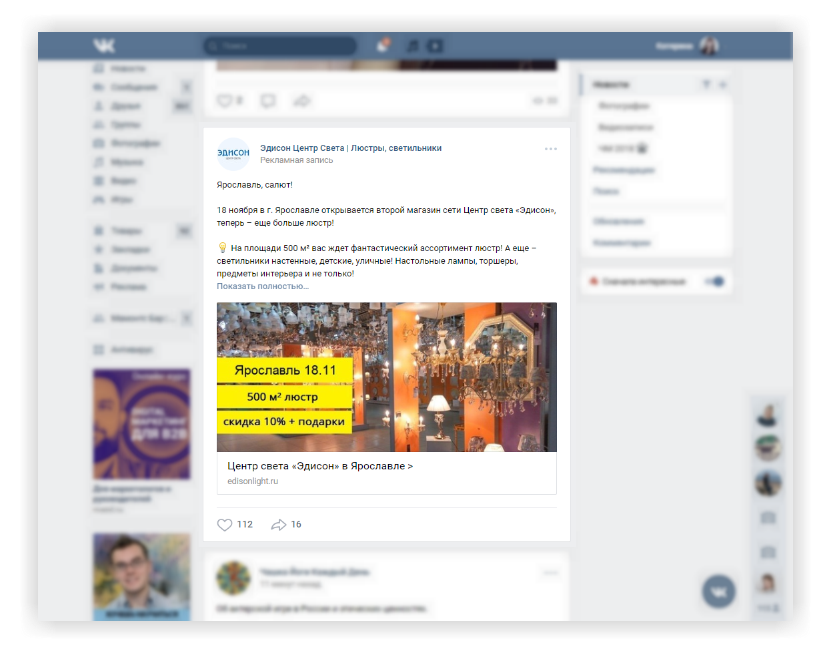The image size is (827, 661).
Task: Open the news filter funnel icon
Action: click(x=706, y=85)
